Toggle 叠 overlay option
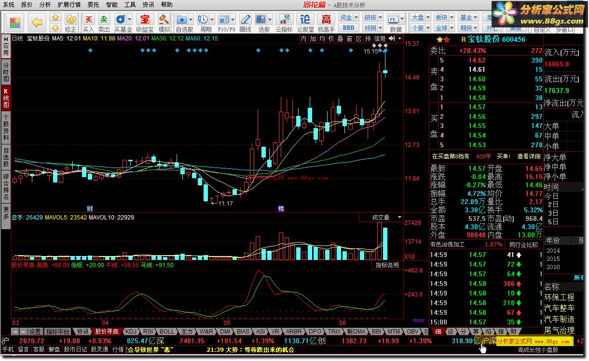589x361 pixels. (340, 38)
